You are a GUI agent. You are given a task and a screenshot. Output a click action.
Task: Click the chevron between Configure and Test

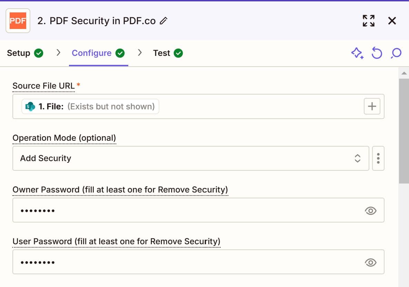[x=140, y=53]
